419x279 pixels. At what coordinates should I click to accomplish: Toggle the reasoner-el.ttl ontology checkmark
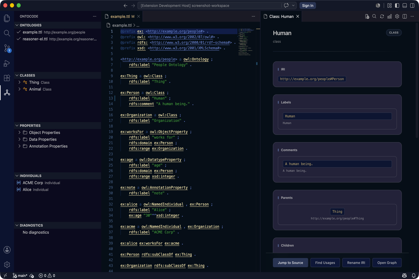19,39
